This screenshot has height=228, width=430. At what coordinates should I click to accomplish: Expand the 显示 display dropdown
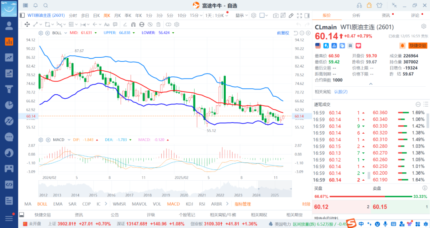click(241, 16)
